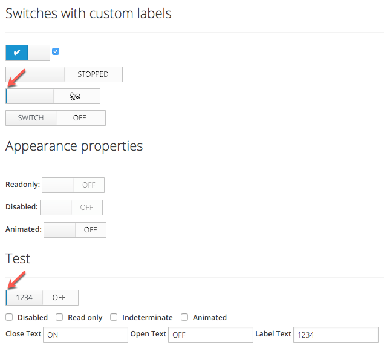Click the Animated: label in Appearance properties
This screenshot has height=351, width=384.
[24, 229]
